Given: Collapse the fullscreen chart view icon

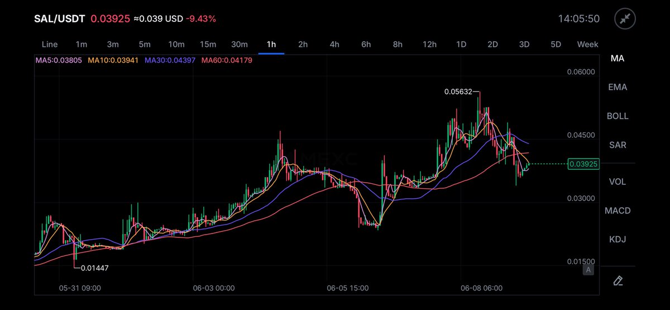Looking at the screenshot, I should [x=625, y=19].
